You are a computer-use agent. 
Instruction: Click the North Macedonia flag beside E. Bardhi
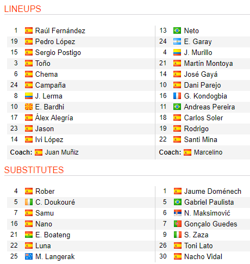coord(29,107)
